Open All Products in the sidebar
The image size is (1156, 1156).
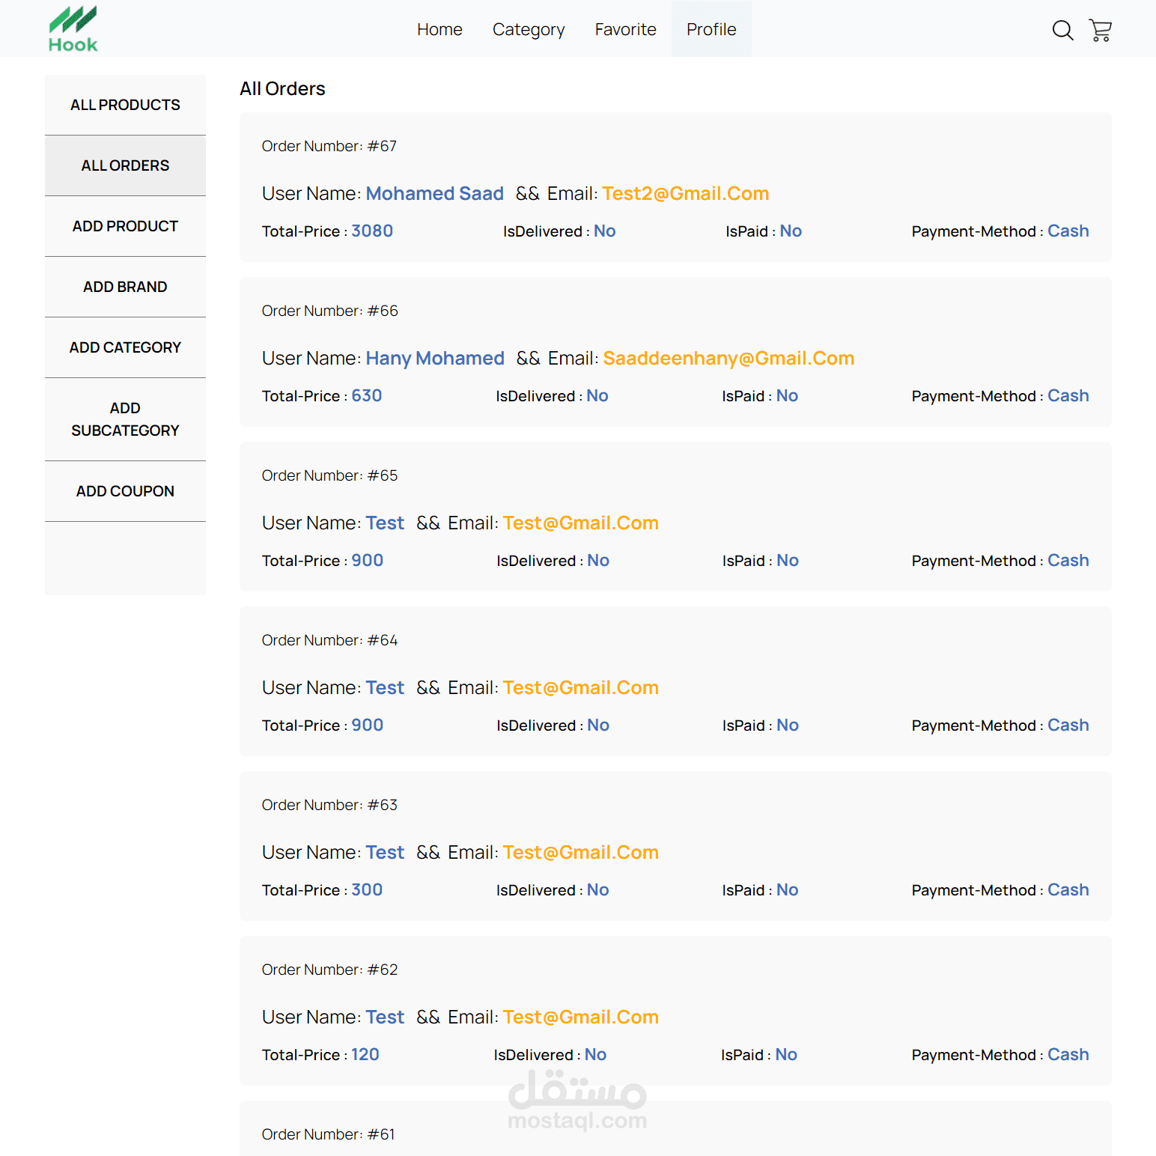(x=125, y=105)
